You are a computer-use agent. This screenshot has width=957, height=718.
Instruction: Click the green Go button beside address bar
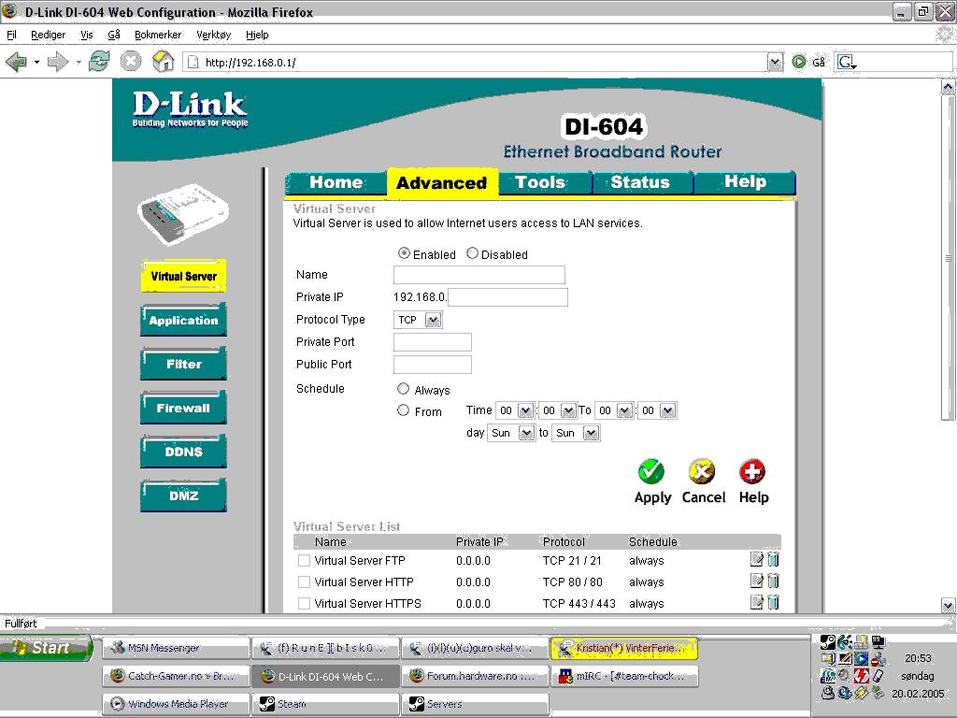coord(799,62)
